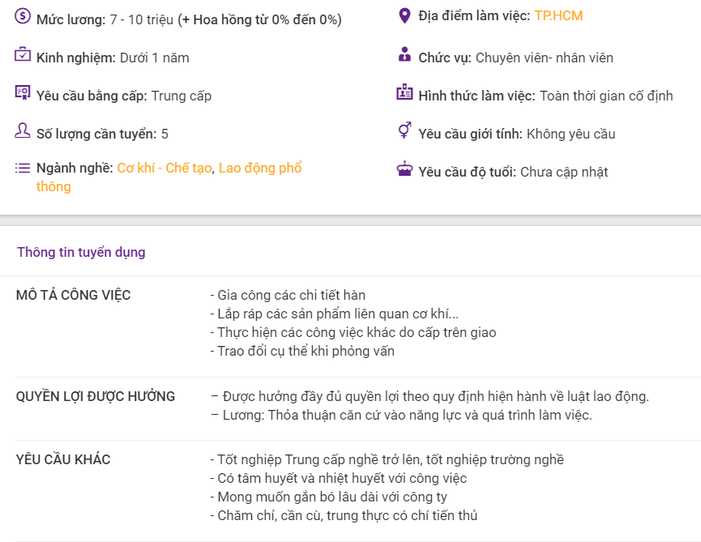701x542 pixels.
Task: Click the dollar salary icon
Action: [x=23, y=16]
